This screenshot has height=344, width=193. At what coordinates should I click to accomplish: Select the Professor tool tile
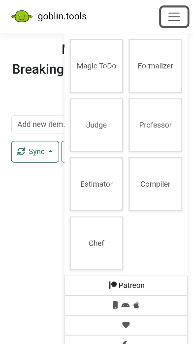pos(156,125)
